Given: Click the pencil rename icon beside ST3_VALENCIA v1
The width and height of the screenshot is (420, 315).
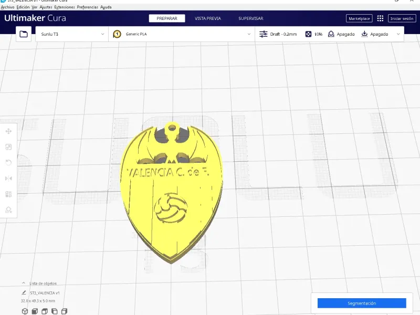Looking at the screenshot, I should click(x=24, y=293).
